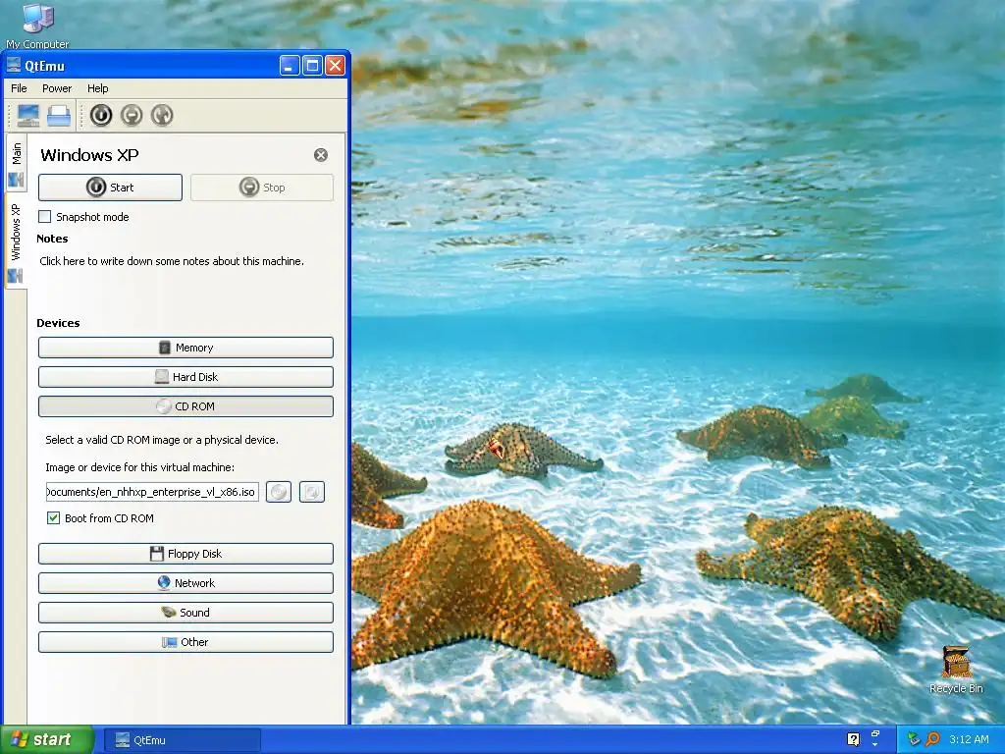Open the Power menu
Viewport: 1005px width, 754px height.
(x=57, y=88)
